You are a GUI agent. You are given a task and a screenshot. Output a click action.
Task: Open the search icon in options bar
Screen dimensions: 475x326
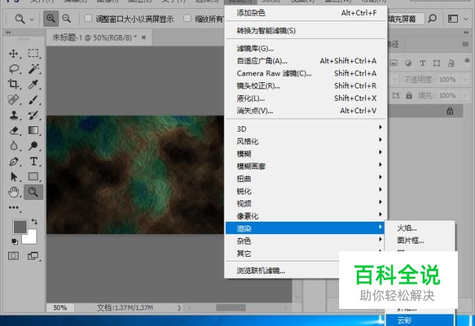click(432, 19)
